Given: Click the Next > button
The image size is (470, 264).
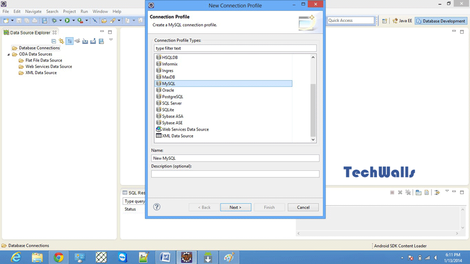Looking at the screenshot, I should click(236, 207).
